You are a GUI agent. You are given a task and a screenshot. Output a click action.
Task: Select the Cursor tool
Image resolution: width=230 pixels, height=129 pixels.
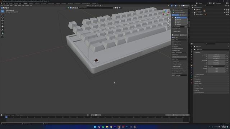[x=3, y=14]
